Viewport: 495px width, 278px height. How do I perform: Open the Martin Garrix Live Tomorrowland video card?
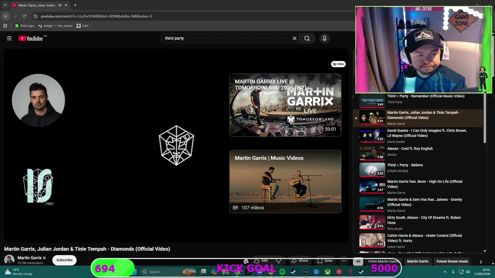point(285,105)
